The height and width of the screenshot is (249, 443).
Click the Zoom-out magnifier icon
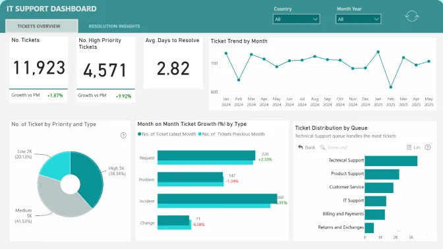coord(322,147)
